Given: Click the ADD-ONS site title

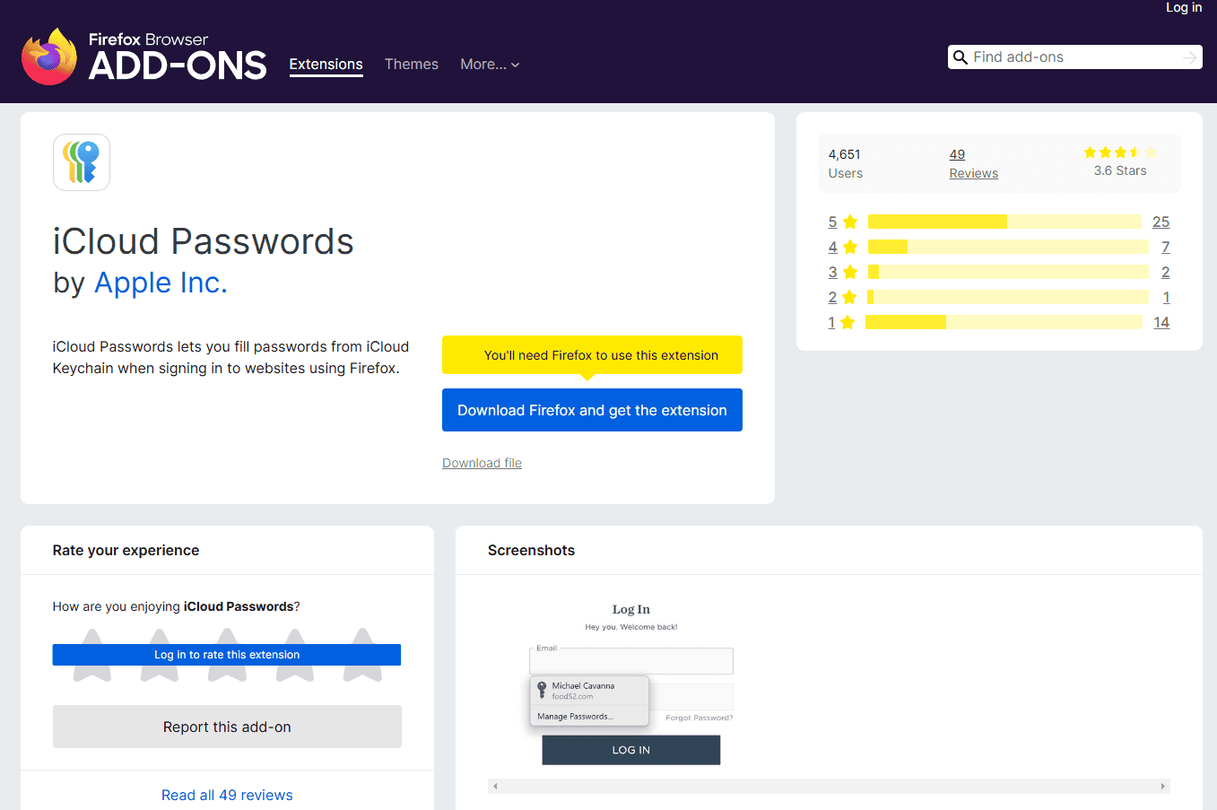Looking at the screenshot, I should click(178, 65).
